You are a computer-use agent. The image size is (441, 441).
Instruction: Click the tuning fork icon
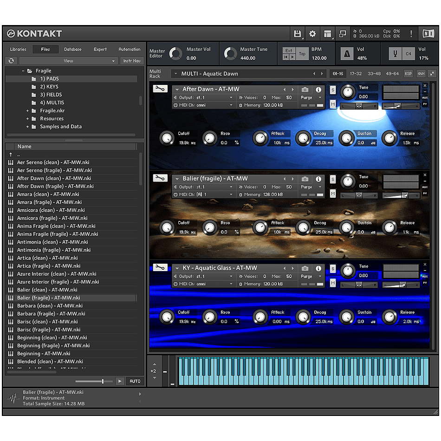[395, 53]
